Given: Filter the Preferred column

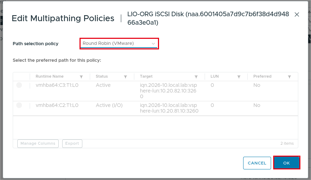Looking at the screenshot, I should click(x=289, y=77).
